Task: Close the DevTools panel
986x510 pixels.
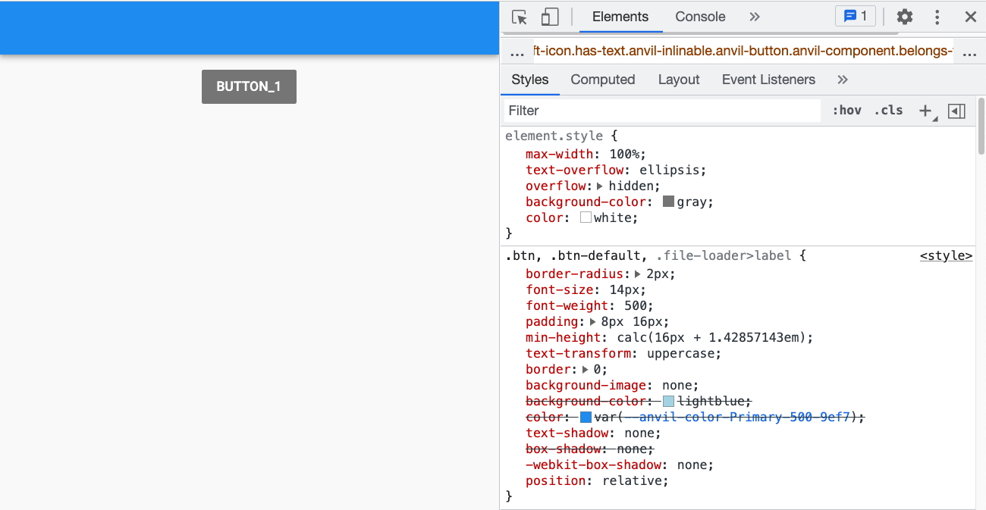Action: (x=970, y=17)
